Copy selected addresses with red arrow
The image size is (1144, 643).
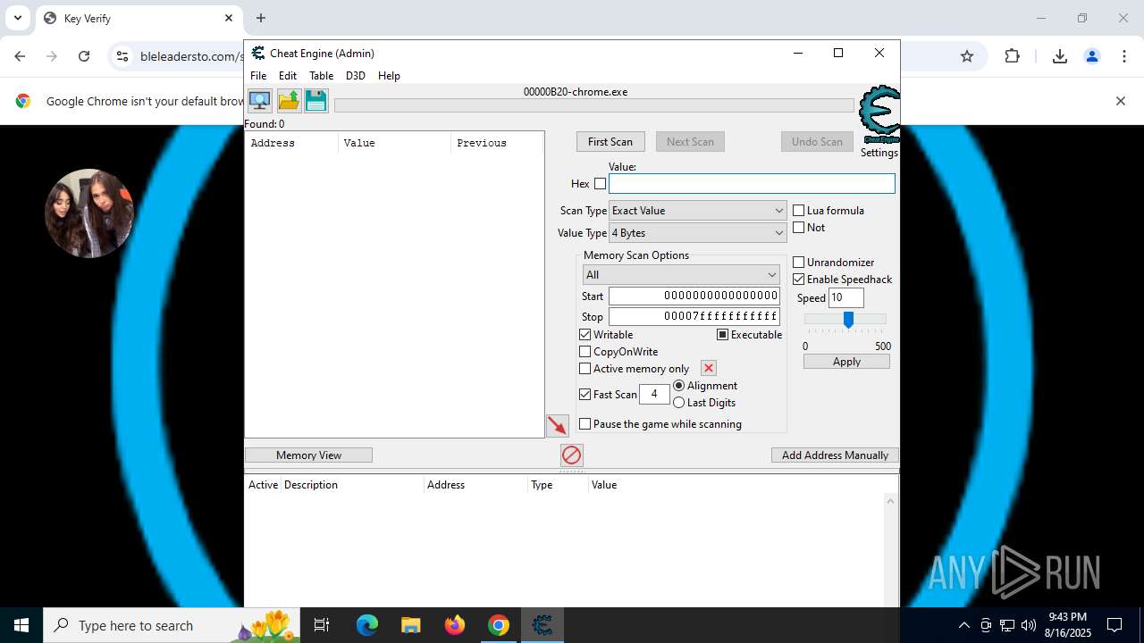558,426
